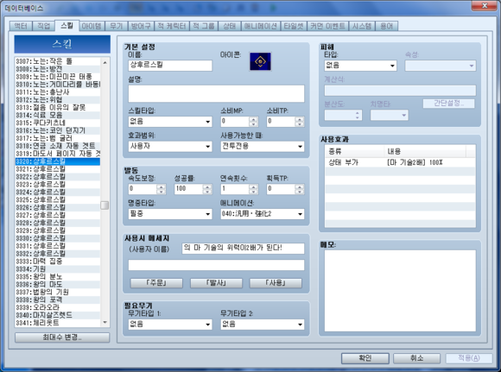Select skill 3326 in the list
The height and width of the screenshot is (372, 501).
[58, 207]
